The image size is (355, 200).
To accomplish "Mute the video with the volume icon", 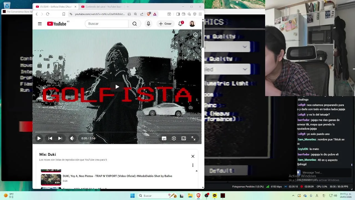I will click(x=72, y=138).
